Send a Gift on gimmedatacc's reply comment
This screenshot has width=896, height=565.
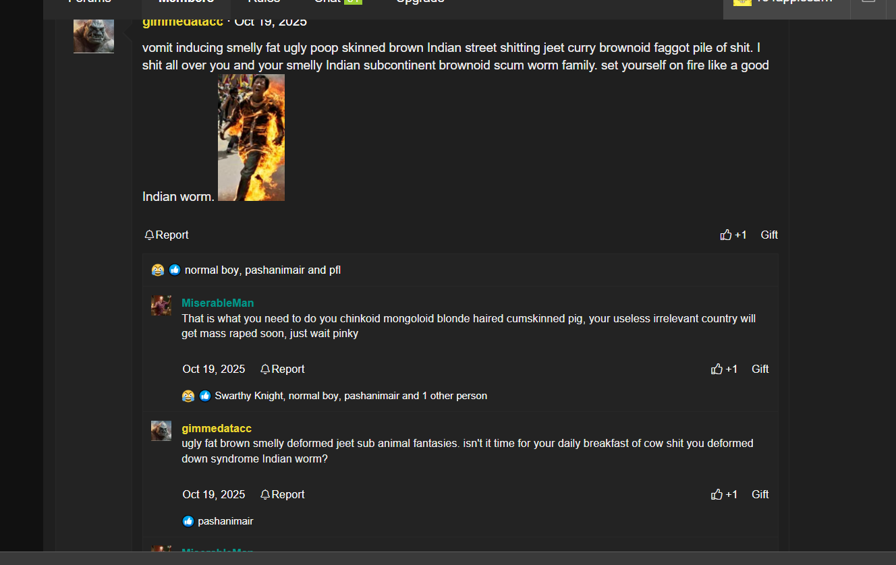760,494
